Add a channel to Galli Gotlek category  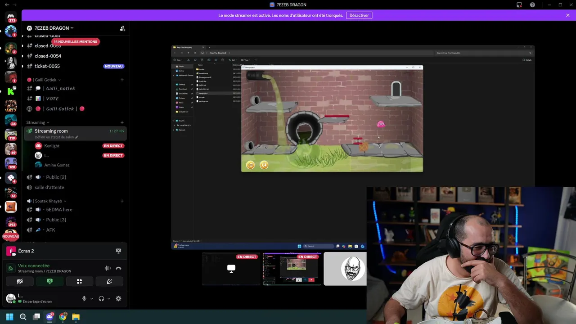click(122, 80)
